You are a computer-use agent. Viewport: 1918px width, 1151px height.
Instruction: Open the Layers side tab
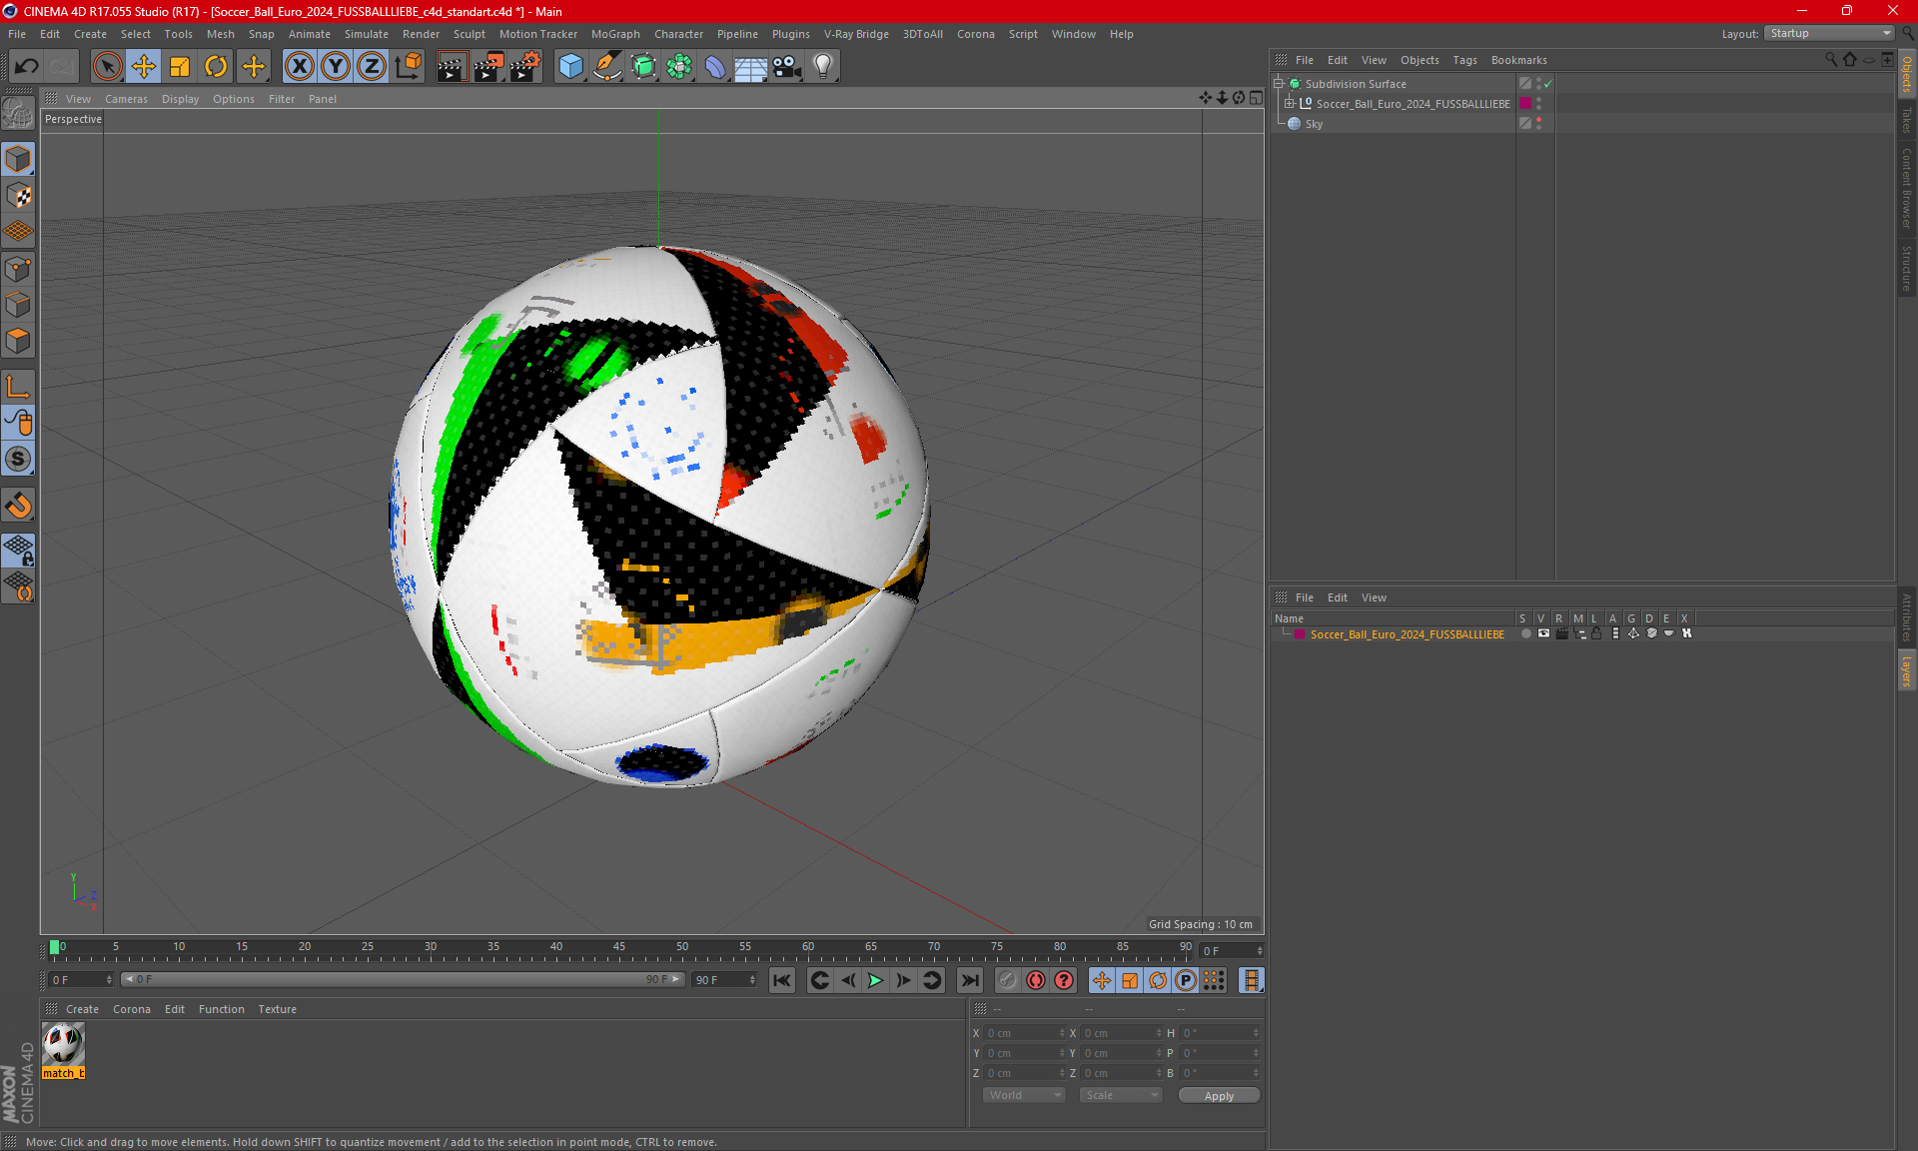[x=1907, y=671]
